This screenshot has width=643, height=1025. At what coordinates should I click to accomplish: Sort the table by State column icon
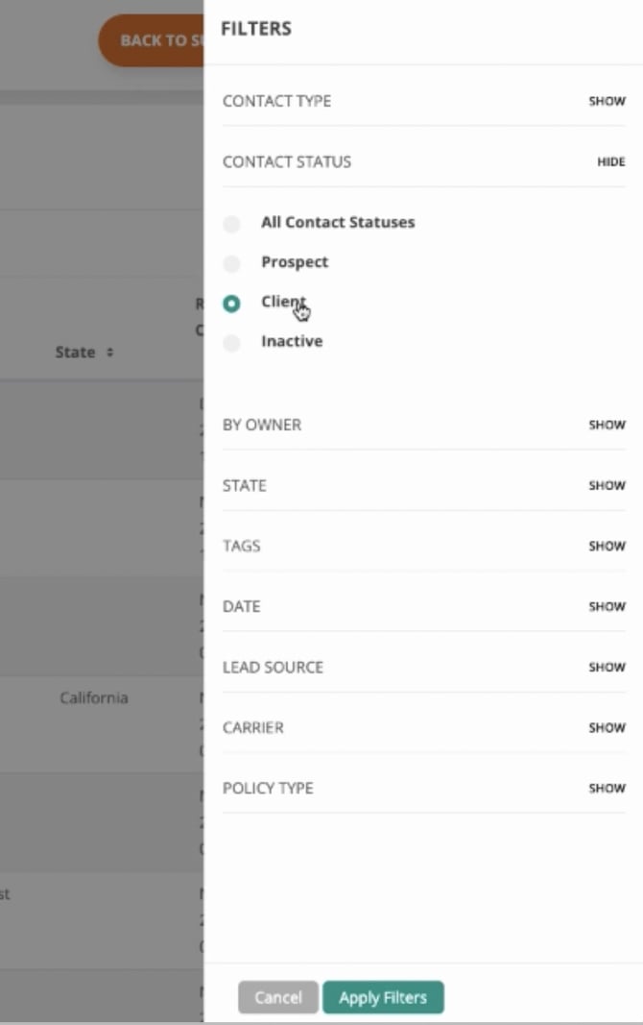[x=110, y=353]
